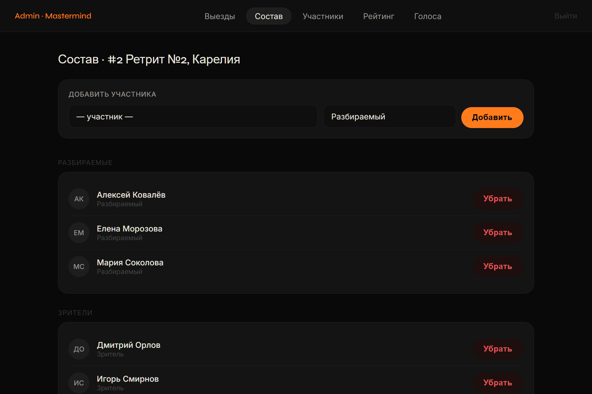The width and height of the screenshot is (592, 394).
Task: Click the Выйти logout link
Action: tap(565, 16)
